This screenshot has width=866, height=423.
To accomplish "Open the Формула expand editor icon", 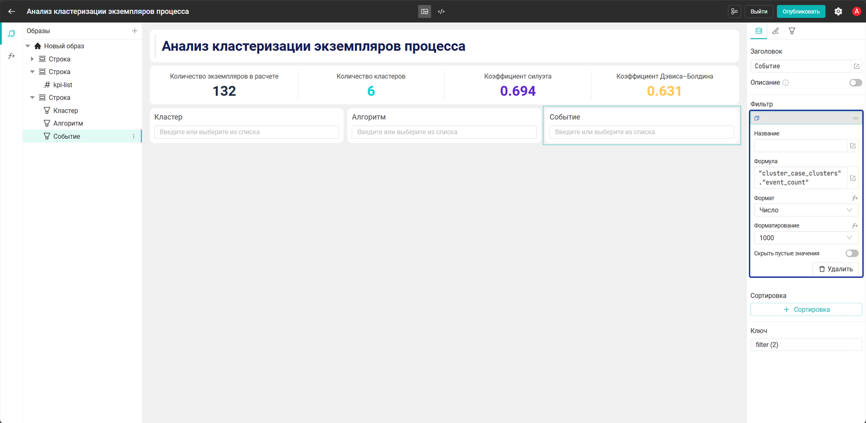I will pos(853,178).
